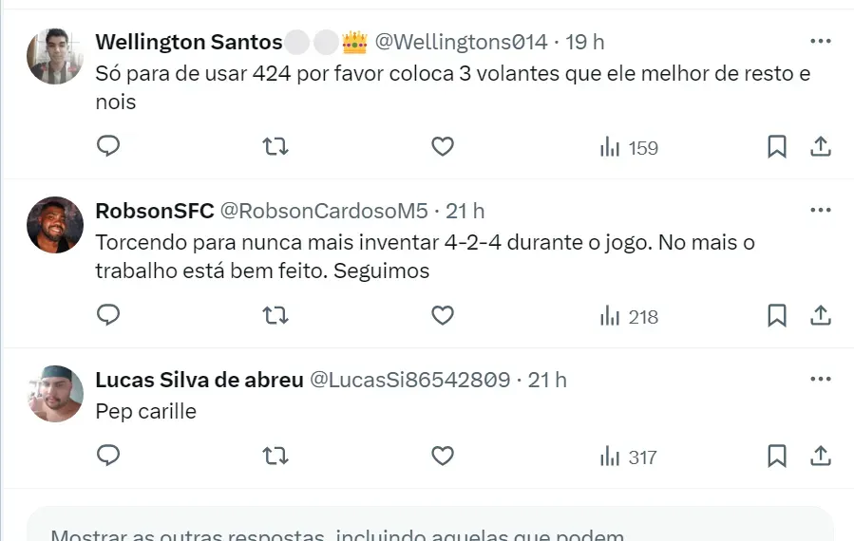Reply to Wellington Santos's tweet
This screenshot has width=854, height=541.
pos(109,147)
